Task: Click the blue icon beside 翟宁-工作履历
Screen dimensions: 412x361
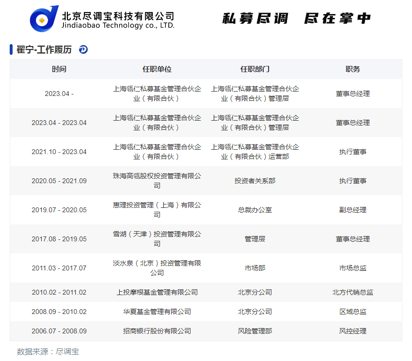Action: click(x=83, y=49)
